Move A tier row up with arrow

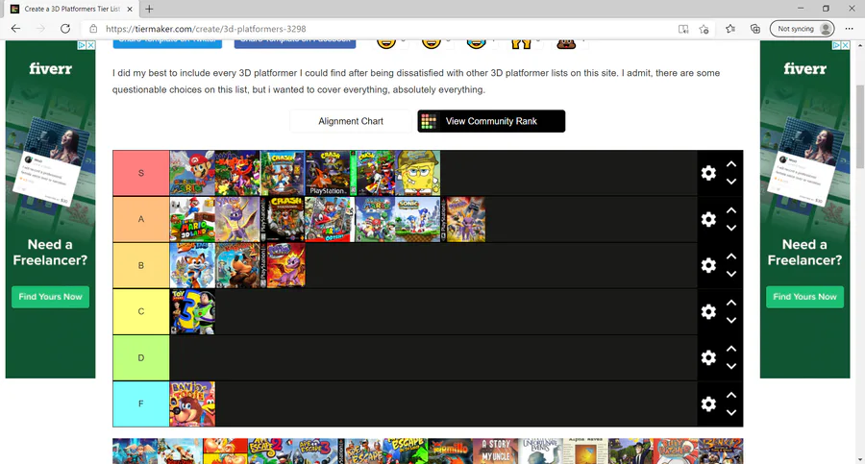(731, 210)
